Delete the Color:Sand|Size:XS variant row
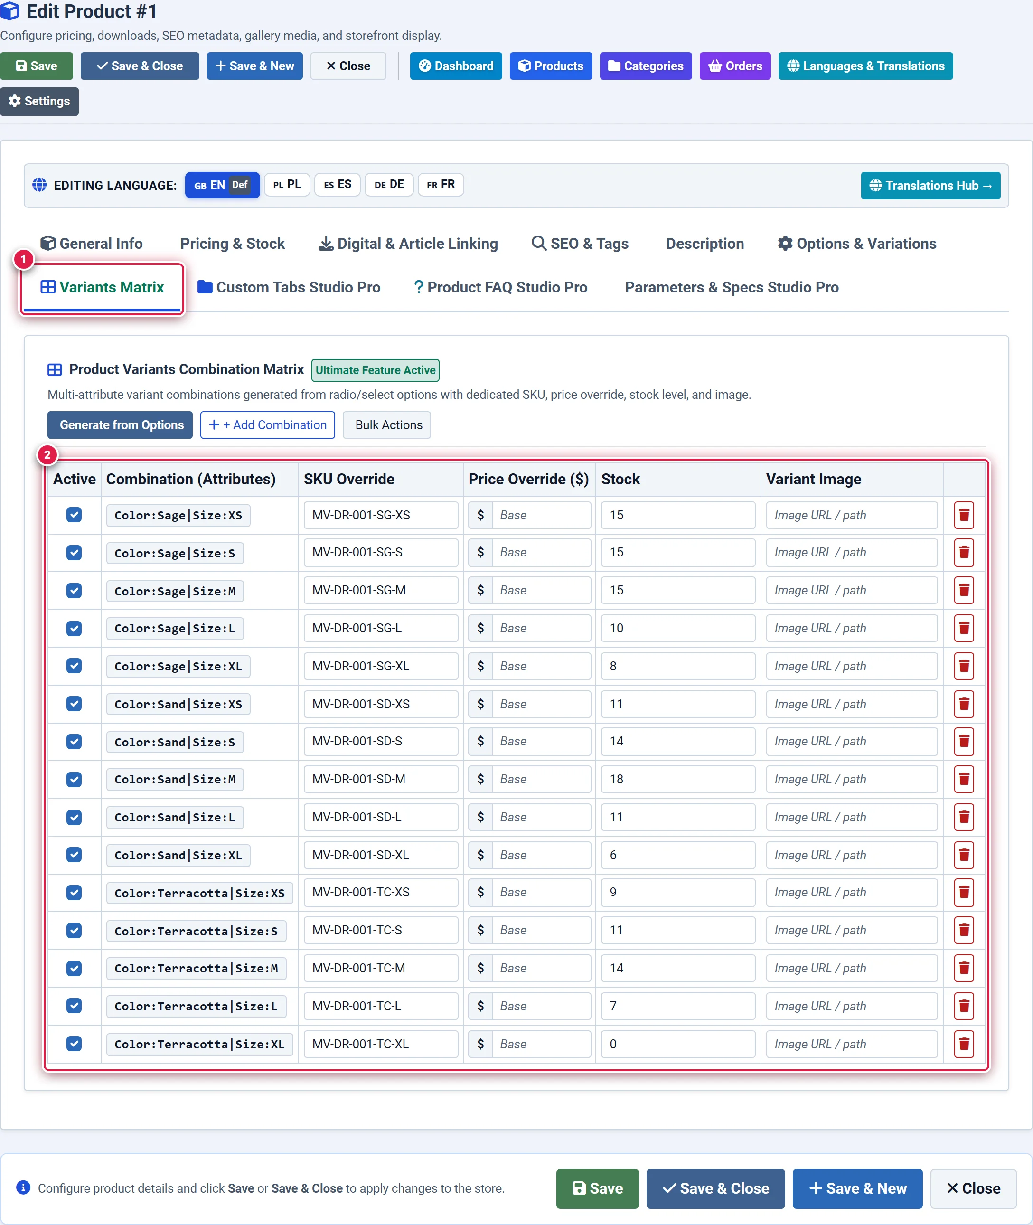 click(963, 704)
